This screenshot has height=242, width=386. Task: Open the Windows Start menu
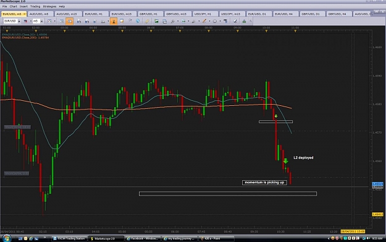pyautogui.click(x=7, y=238)
